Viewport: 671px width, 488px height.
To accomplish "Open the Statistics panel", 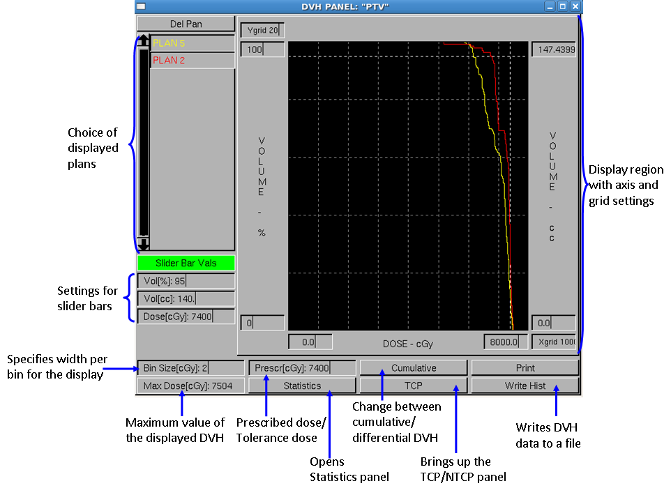I will (x=302, y=386).
